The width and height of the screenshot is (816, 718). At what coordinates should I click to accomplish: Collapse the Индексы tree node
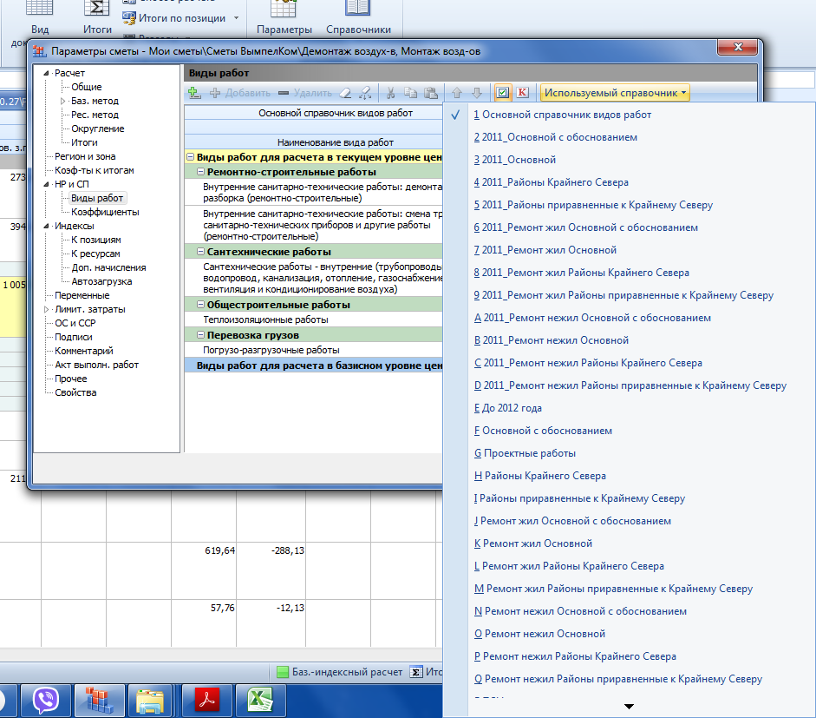(48, 226)
